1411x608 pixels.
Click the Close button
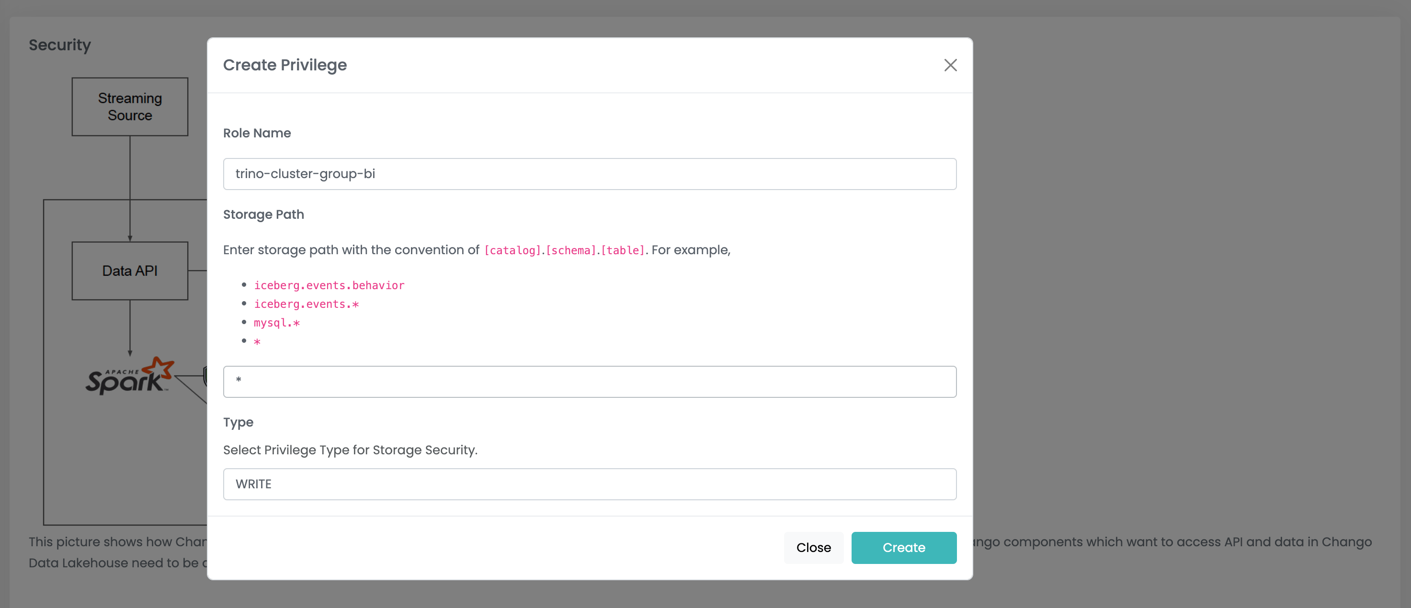[813, 547]
